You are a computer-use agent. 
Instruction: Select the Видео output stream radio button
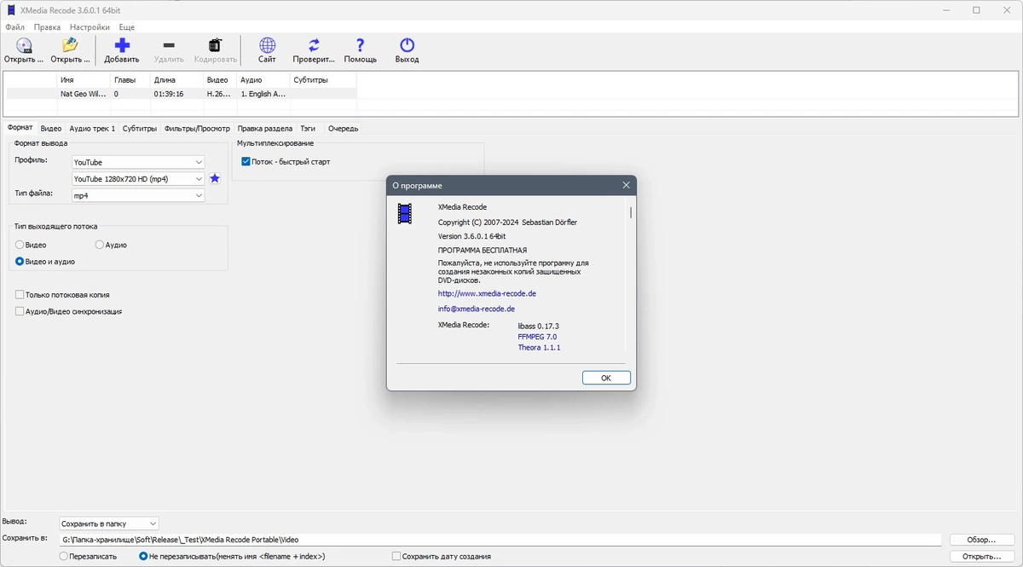[x=20, y=245]
